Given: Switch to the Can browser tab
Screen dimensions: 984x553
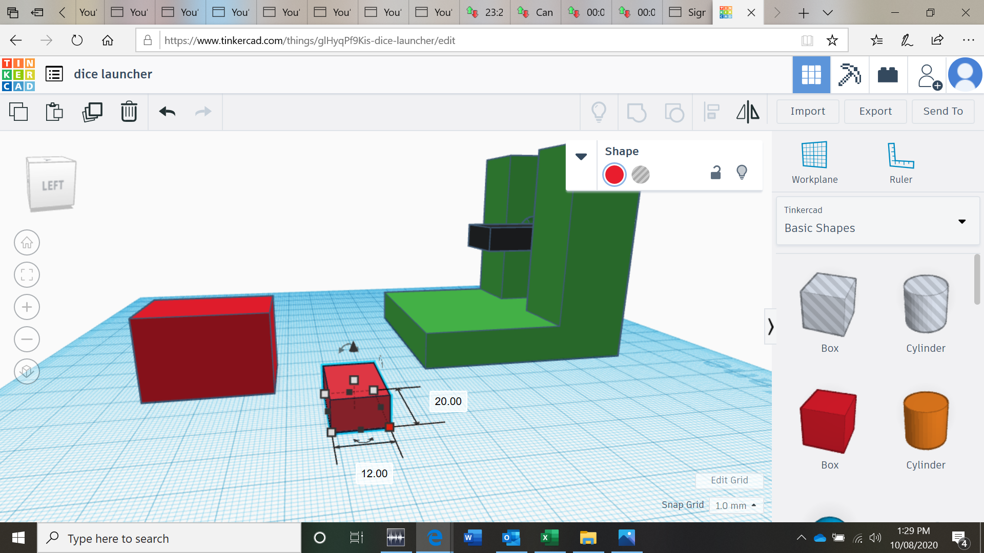Looking at the screenshot, I should [535, 12].
